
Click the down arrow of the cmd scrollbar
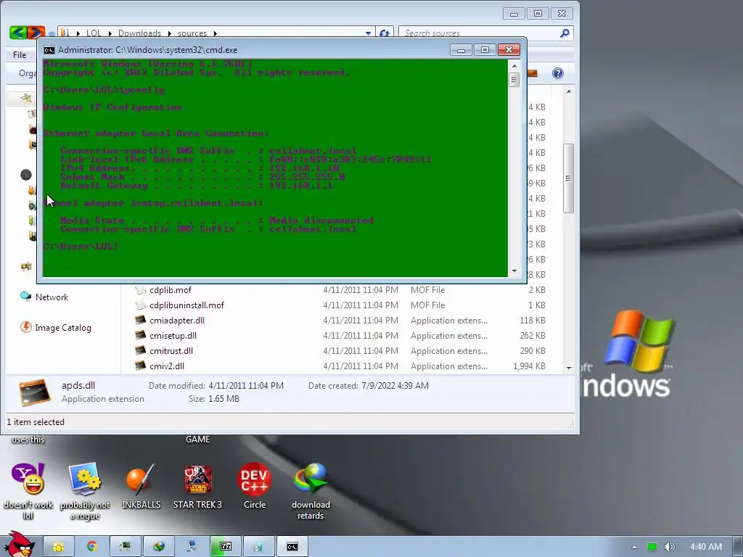click(x=514, y=271)
